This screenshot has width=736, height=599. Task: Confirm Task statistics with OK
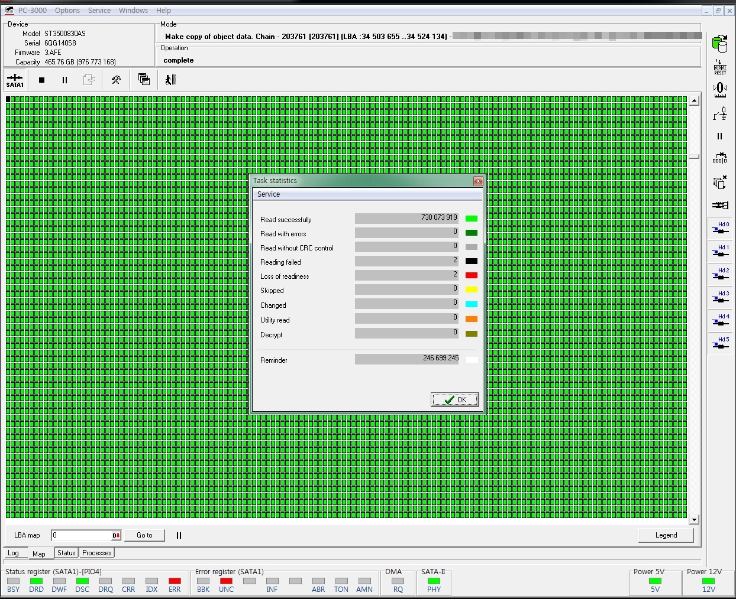tap(454, 400)
